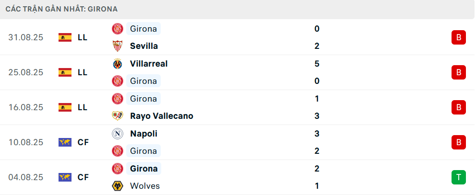Click red B badge for Napoli match
476x195 pixels.
(458, 142)
